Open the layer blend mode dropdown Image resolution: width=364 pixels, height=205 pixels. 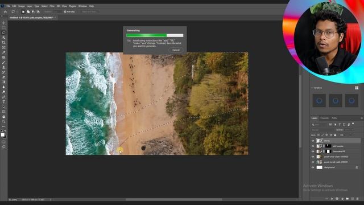322,130
